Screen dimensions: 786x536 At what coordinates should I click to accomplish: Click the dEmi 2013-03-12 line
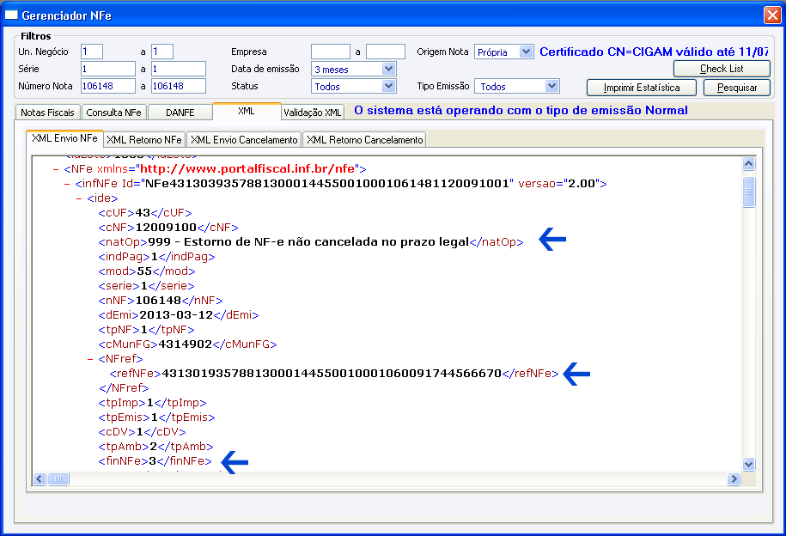179,315
